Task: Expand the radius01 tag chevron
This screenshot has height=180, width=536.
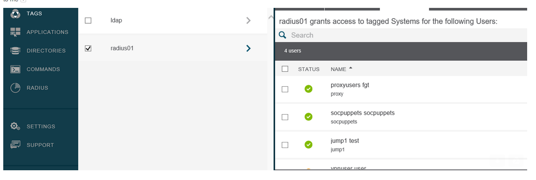Action: pos(248,48)
